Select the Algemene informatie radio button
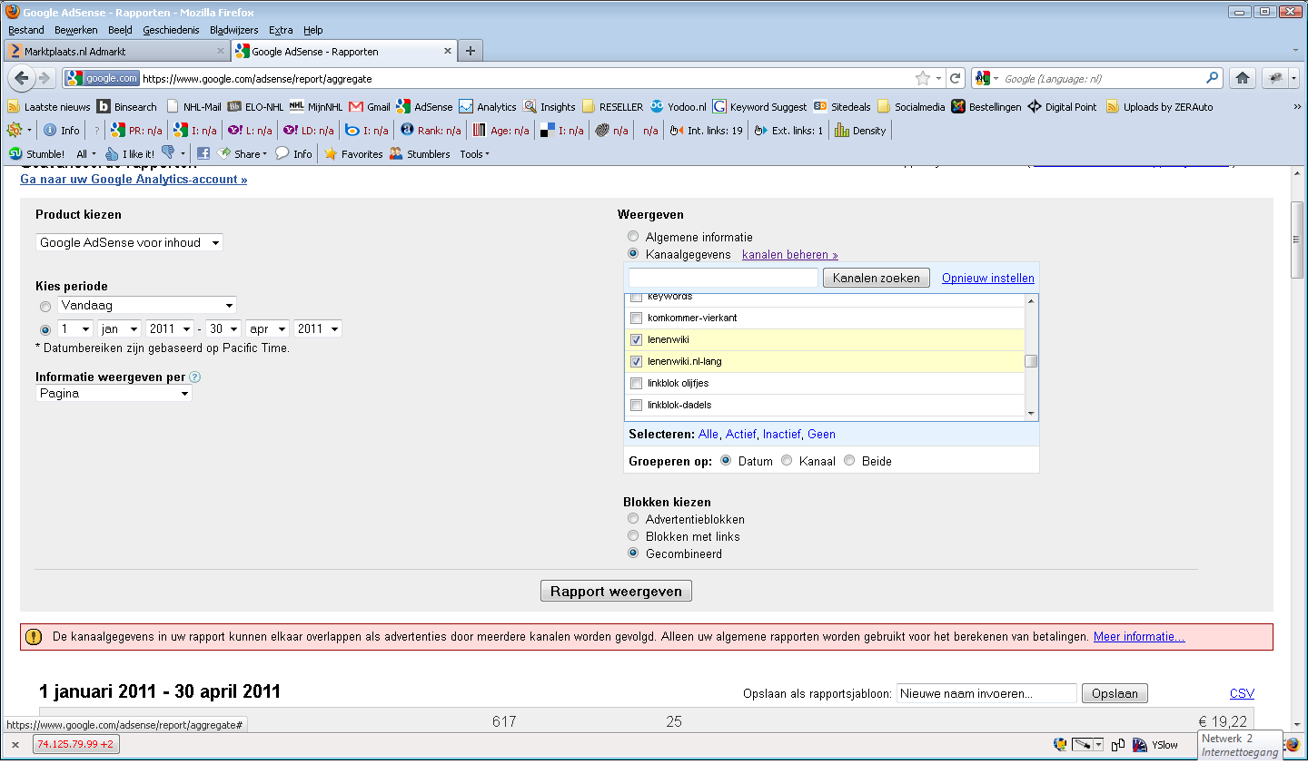Screen dimensions: 1308x764 tap(633, 236)
